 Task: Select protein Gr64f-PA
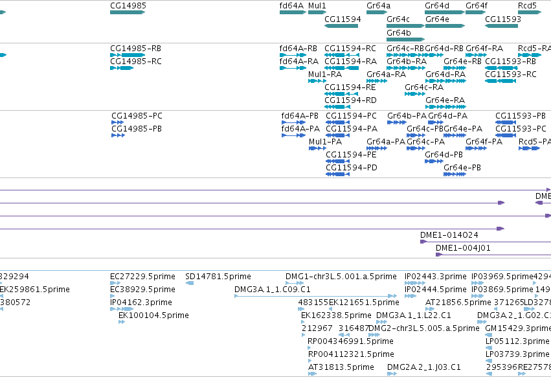(476, 148)
